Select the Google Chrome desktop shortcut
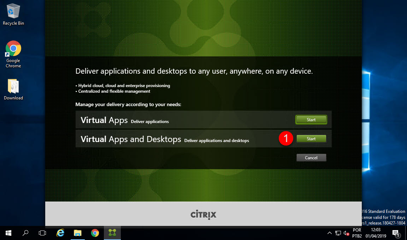The image size is (407, 240). coord(13,54)
